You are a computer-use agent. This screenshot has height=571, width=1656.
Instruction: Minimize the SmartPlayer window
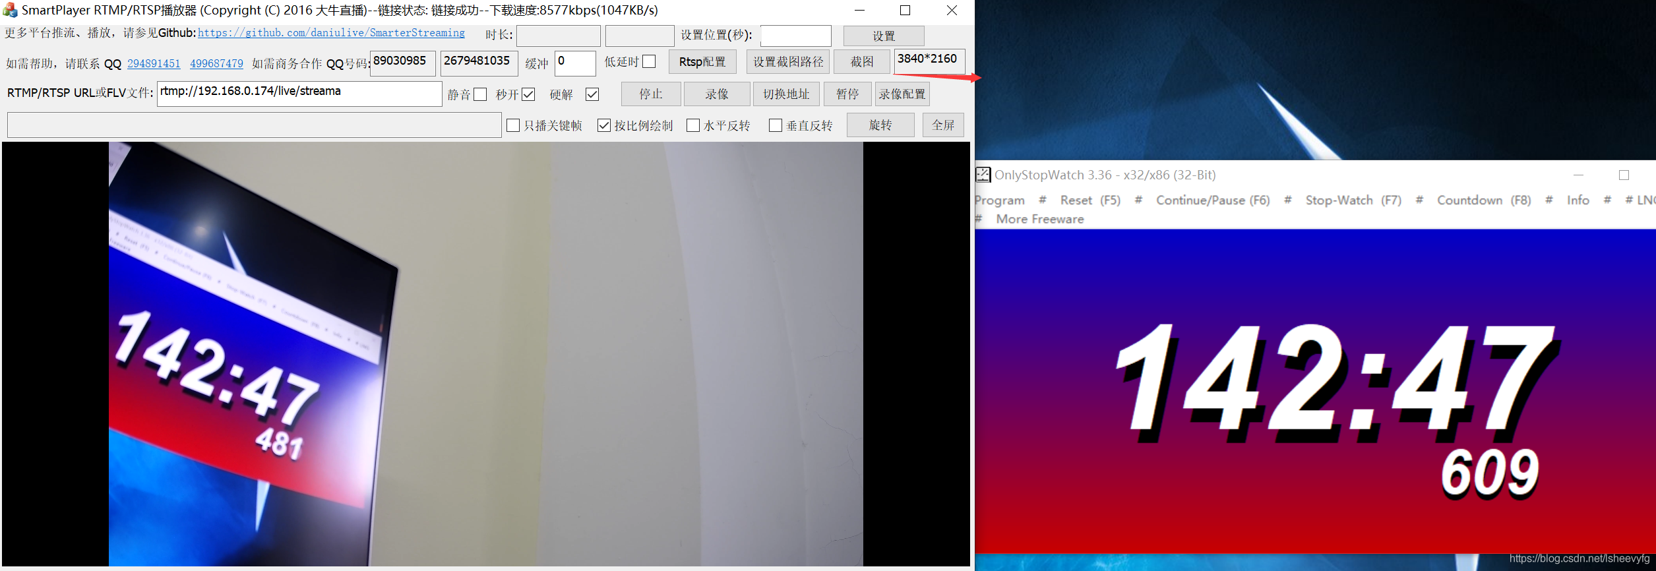click(860, 11)
